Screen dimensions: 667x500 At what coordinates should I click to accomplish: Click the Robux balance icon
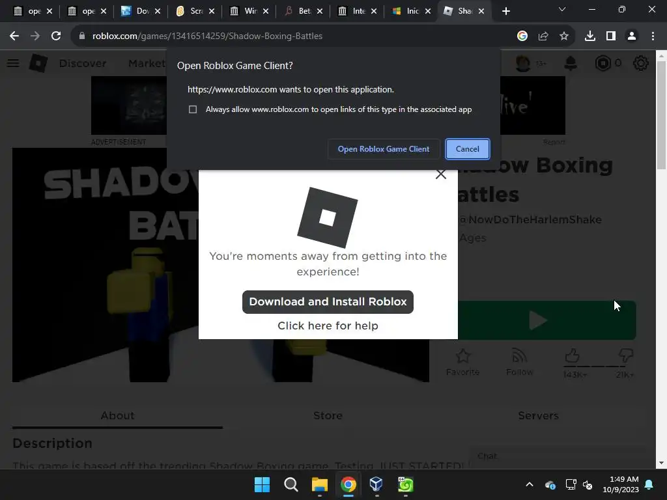[603, 63]
